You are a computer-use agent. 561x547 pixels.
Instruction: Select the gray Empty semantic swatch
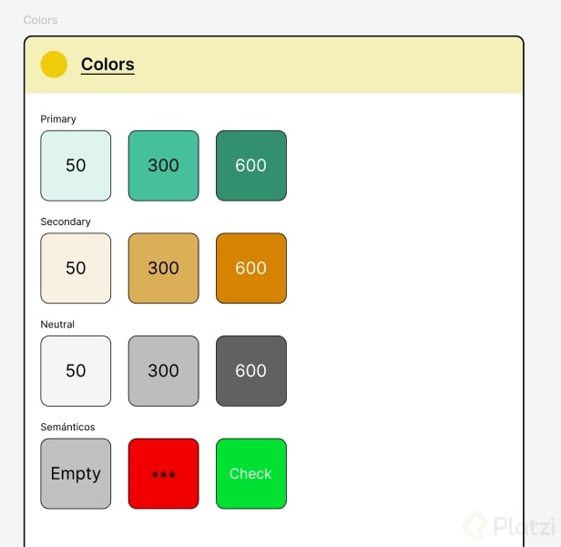tap(76, 473)
